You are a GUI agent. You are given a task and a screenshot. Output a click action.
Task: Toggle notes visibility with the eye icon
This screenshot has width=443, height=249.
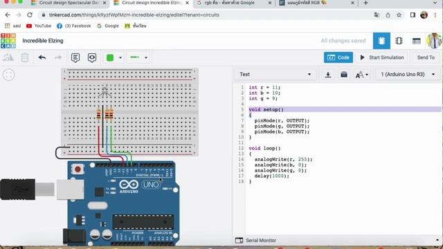(92, 57)
